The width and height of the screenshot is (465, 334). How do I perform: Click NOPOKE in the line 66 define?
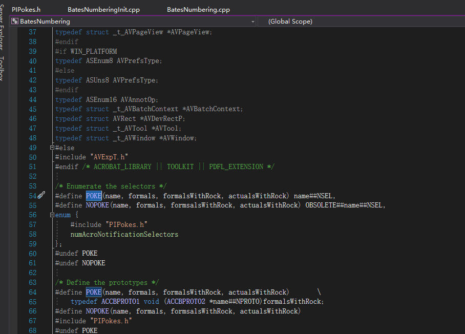98,311
